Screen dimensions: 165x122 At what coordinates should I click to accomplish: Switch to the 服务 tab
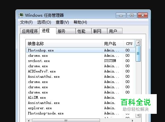pos(66,31)
